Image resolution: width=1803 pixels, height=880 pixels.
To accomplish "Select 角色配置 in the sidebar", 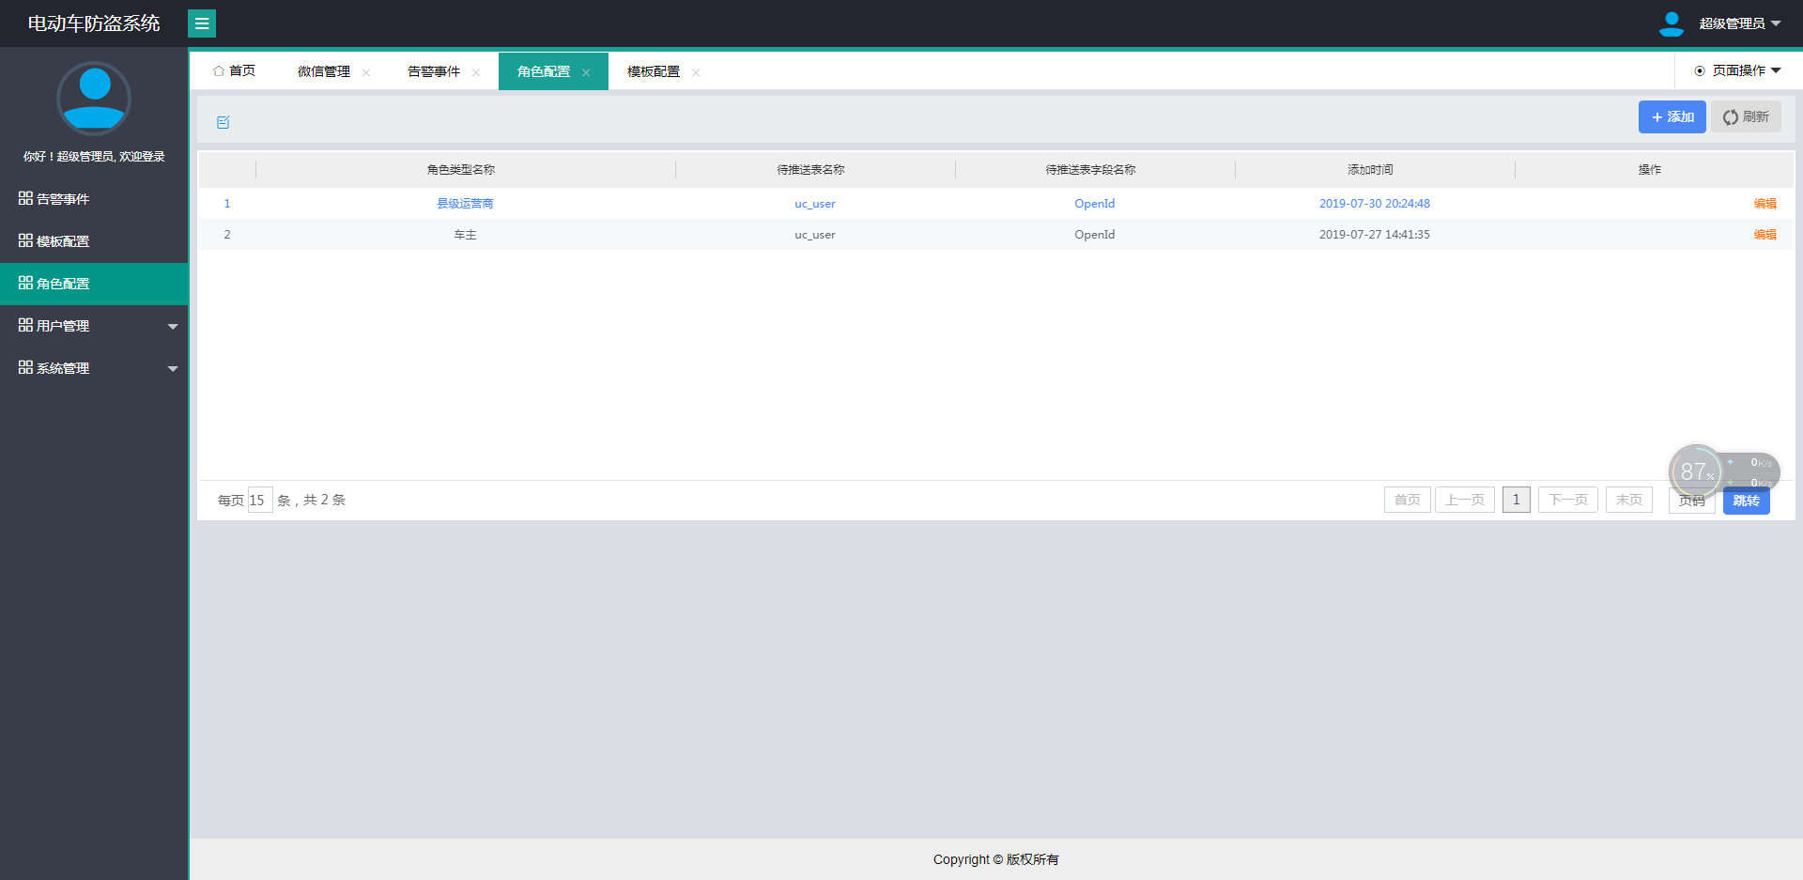I will pyautogui.click(x=94, y=284).
